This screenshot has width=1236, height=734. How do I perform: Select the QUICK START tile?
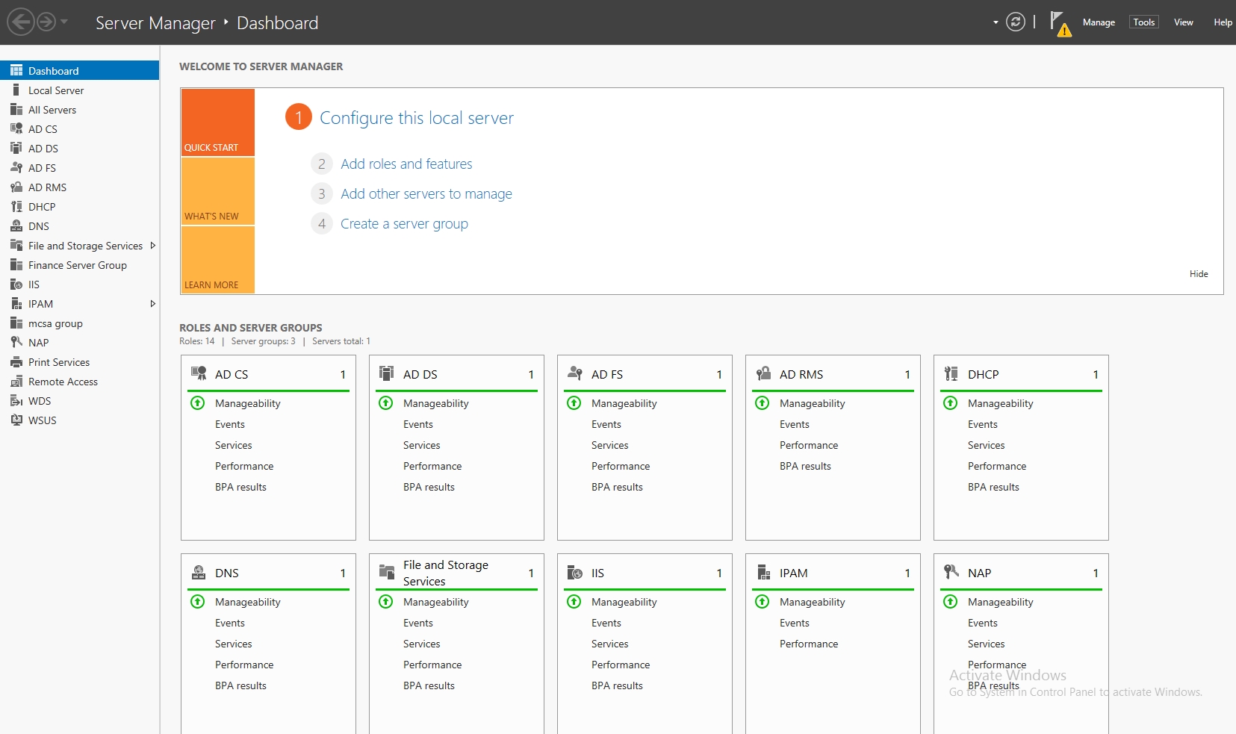(x=217, y=122)
